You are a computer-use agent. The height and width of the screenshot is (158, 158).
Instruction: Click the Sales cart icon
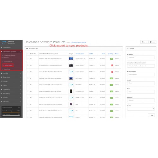(2, 85)
